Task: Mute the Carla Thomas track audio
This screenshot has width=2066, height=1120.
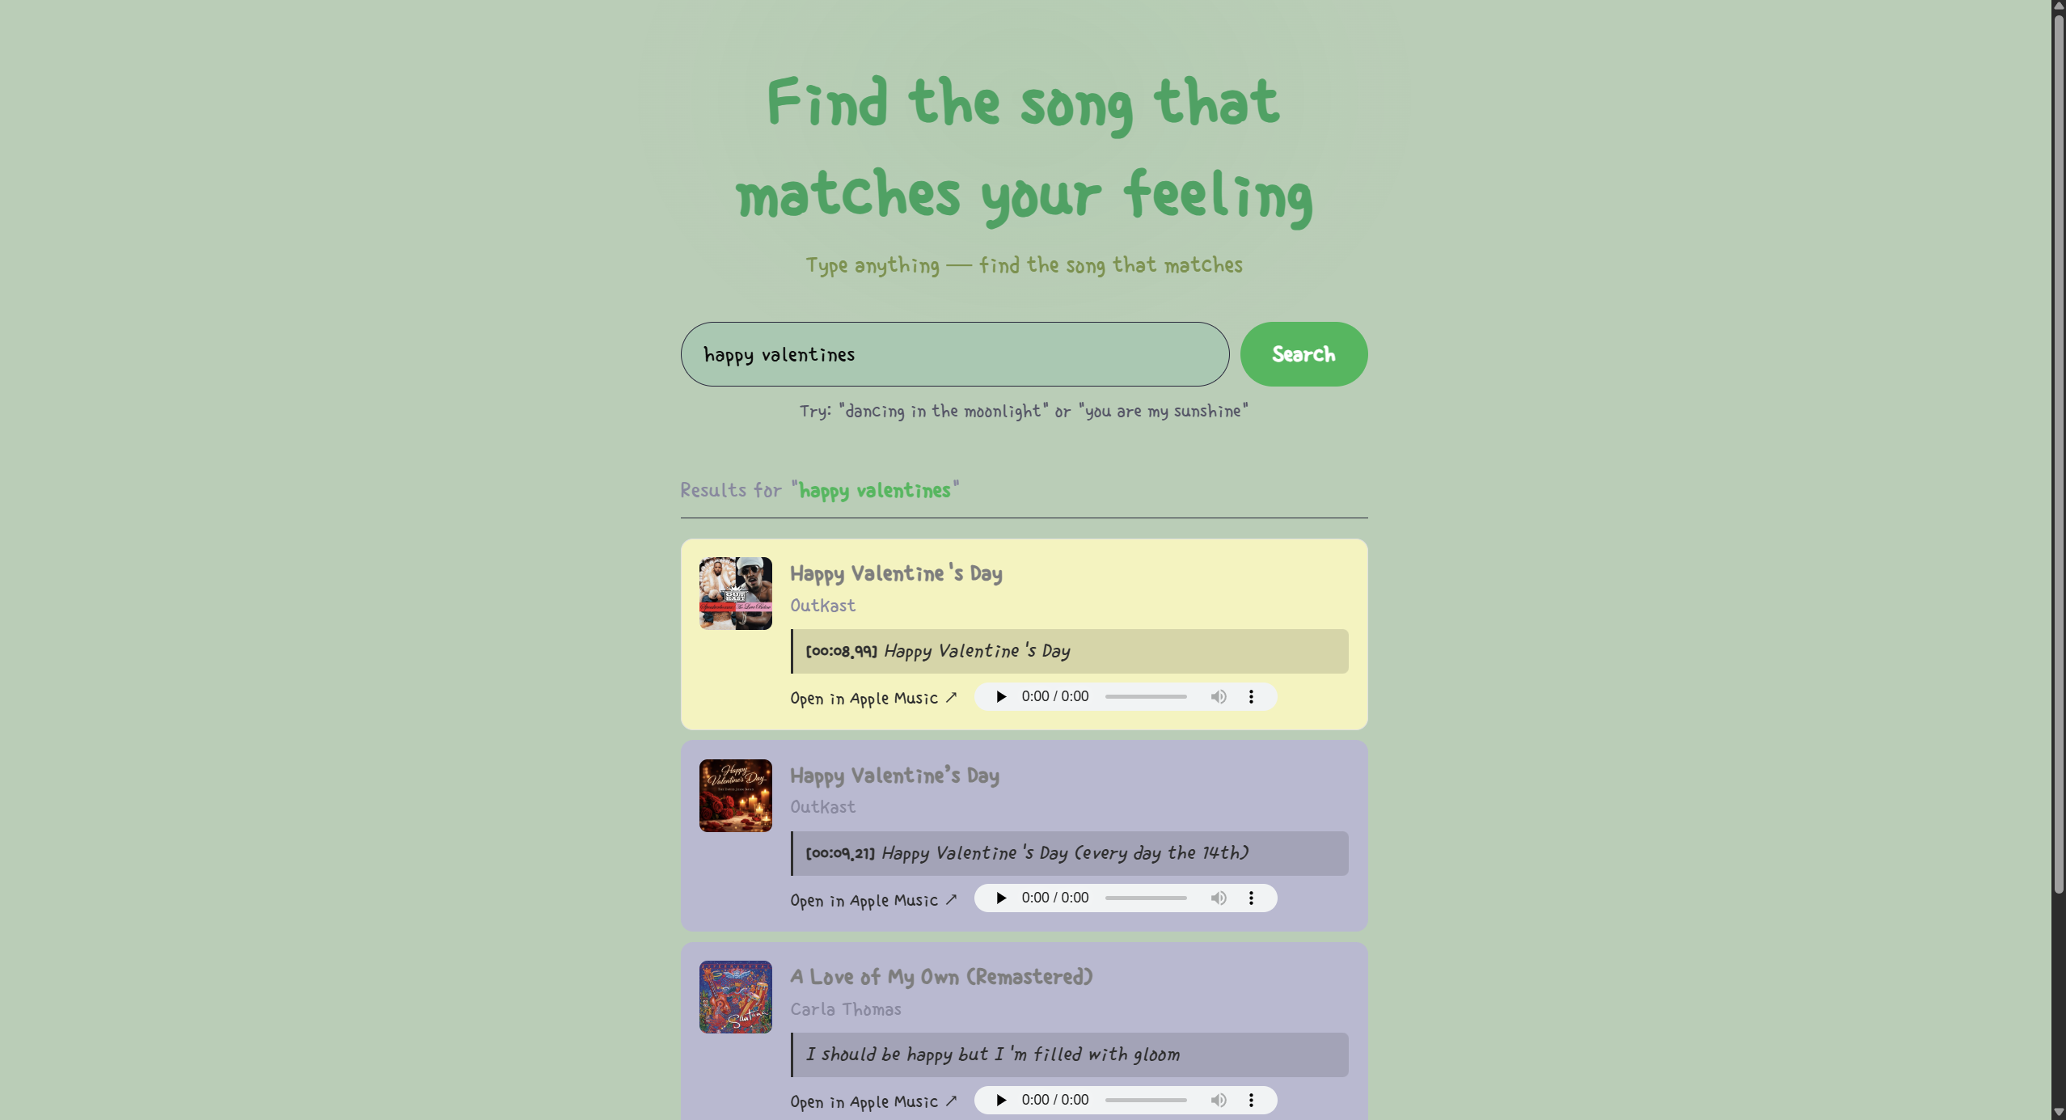Action: [x=1218, y=1100]
